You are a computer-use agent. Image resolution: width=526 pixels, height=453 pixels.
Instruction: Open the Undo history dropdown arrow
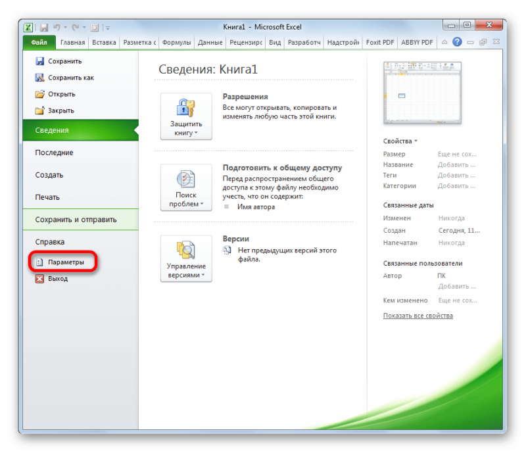pyautogui.click(x=65, y=28)
